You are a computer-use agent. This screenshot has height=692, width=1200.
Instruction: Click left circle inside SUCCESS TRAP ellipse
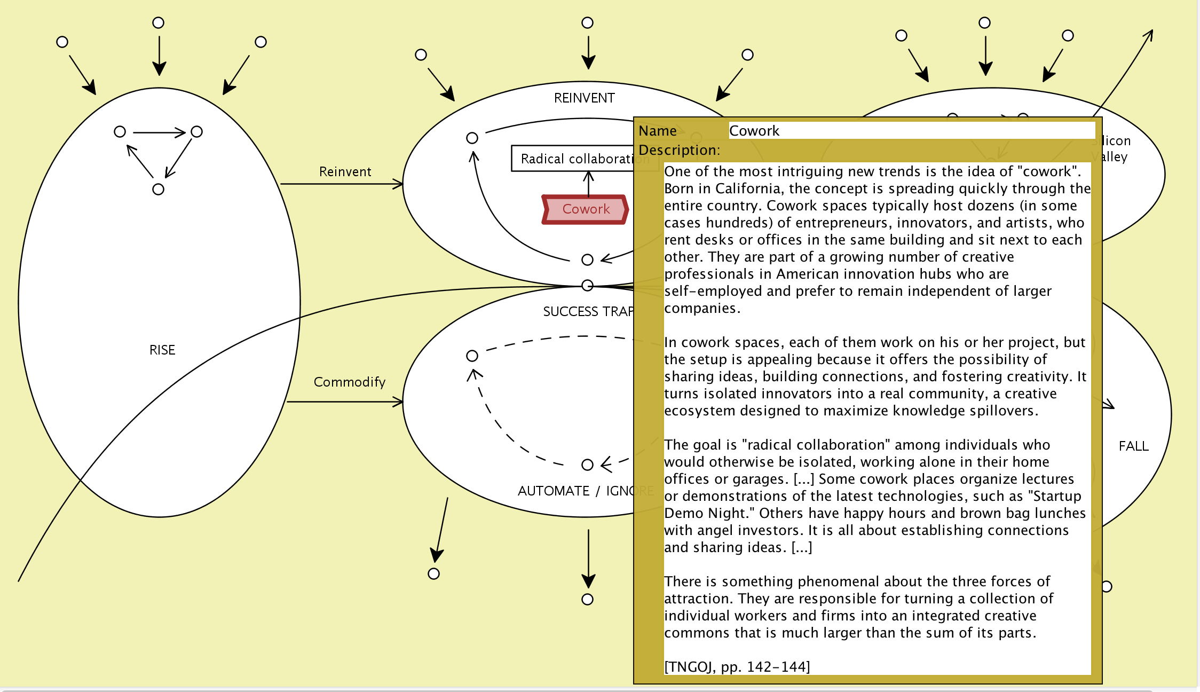472,356
